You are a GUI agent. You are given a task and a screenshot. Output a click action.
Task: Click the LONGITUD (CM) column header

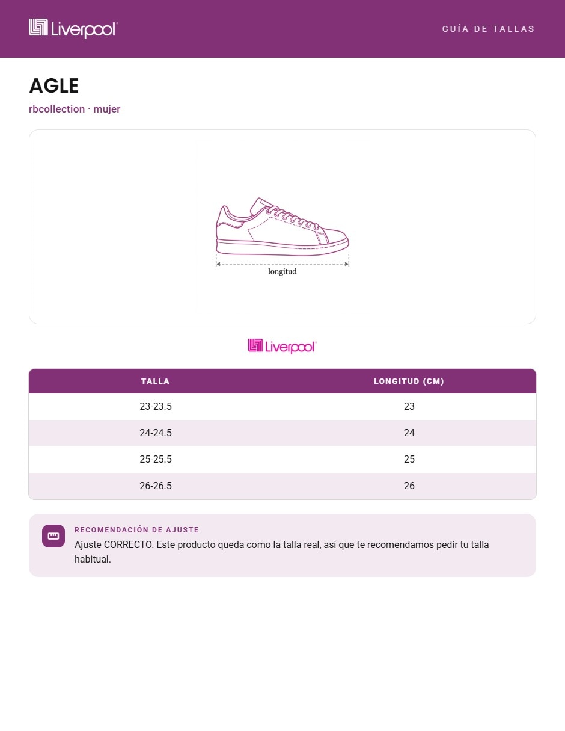[x=409, y=381]
